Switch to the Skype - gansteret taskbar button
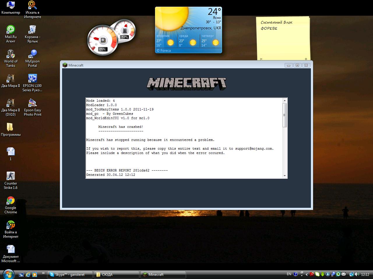373x279 pixels. point(70,274)
